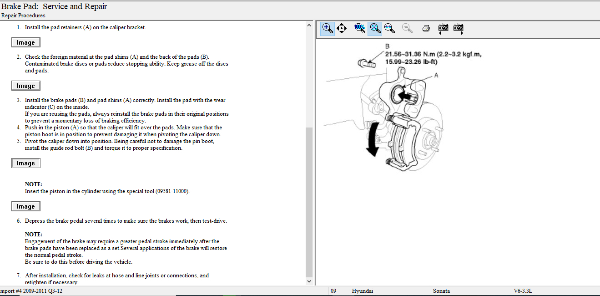Image resolution: width=600 pixels, height=296 pixels.
Task: Click the diagram label 'A'
Action: 436,76
